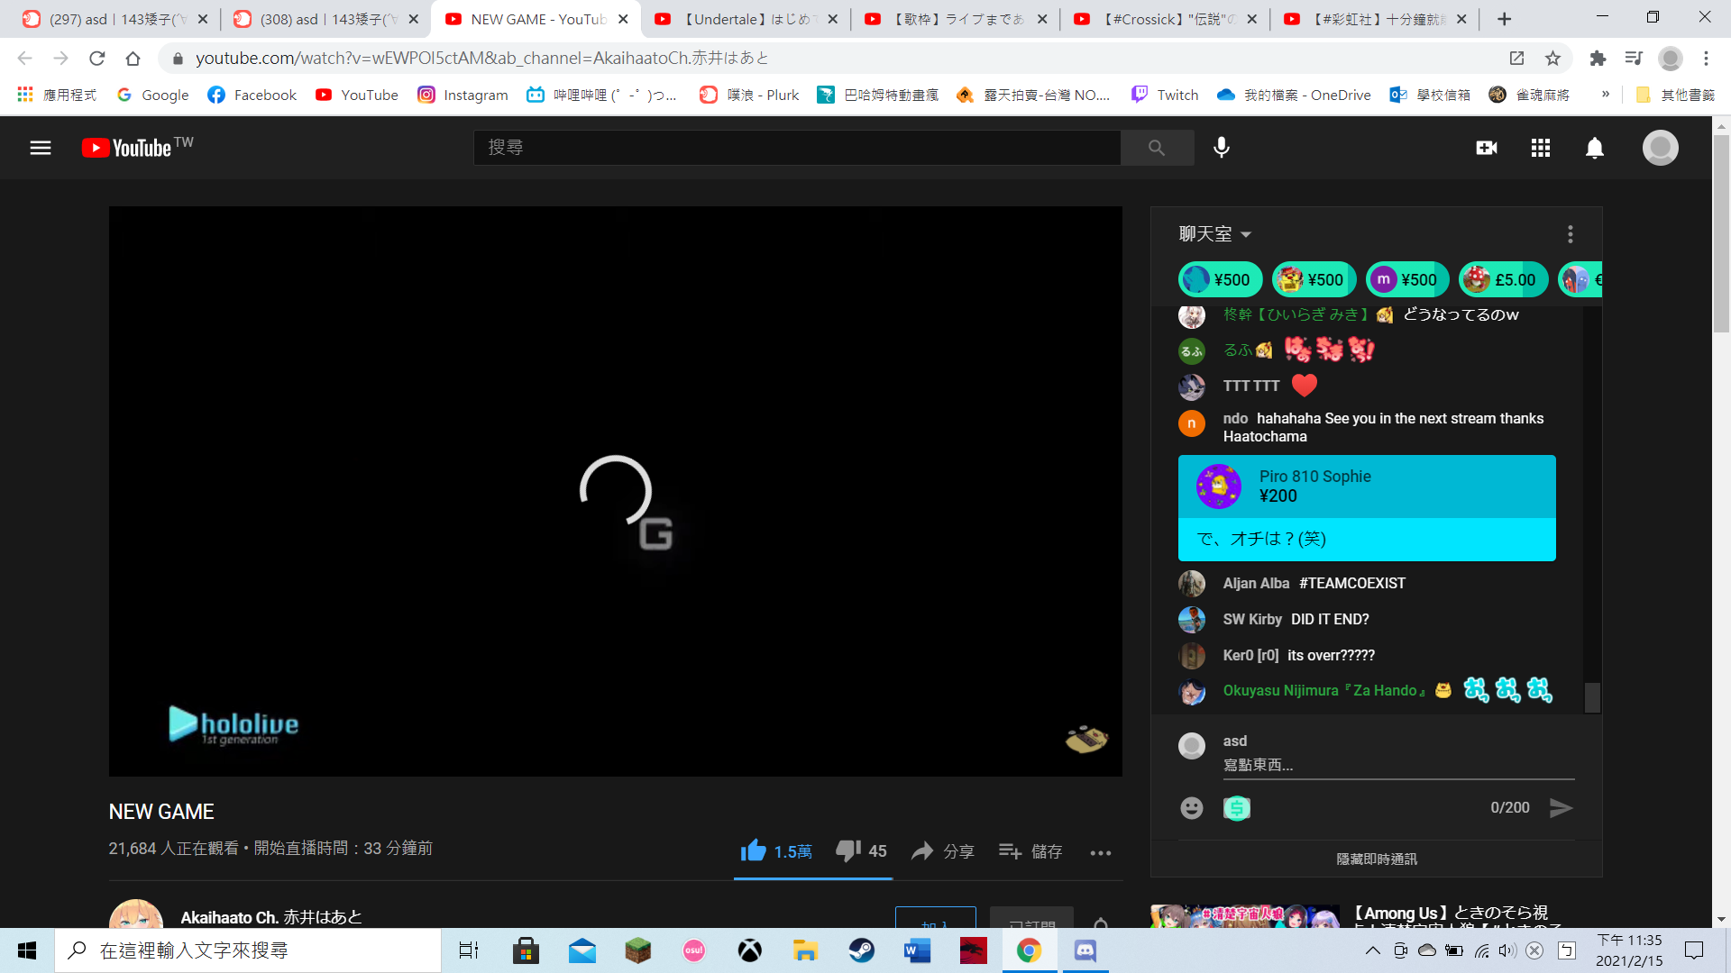Show more bookmarks with the chevron
The width and height of the screenshot is (1731, 973).
(x=1606, y=94)
